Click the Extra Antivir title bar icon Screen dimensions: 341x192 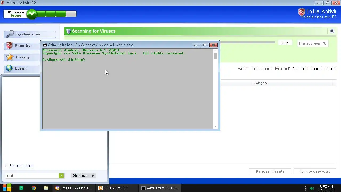[x=3, y=3]
